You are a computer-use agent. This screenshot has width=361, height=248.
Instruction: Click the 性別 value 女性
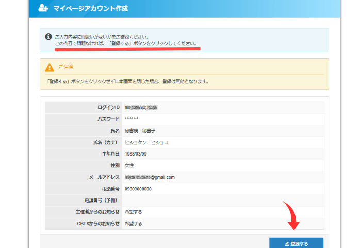pyautogui.click(x=129, y=165)
